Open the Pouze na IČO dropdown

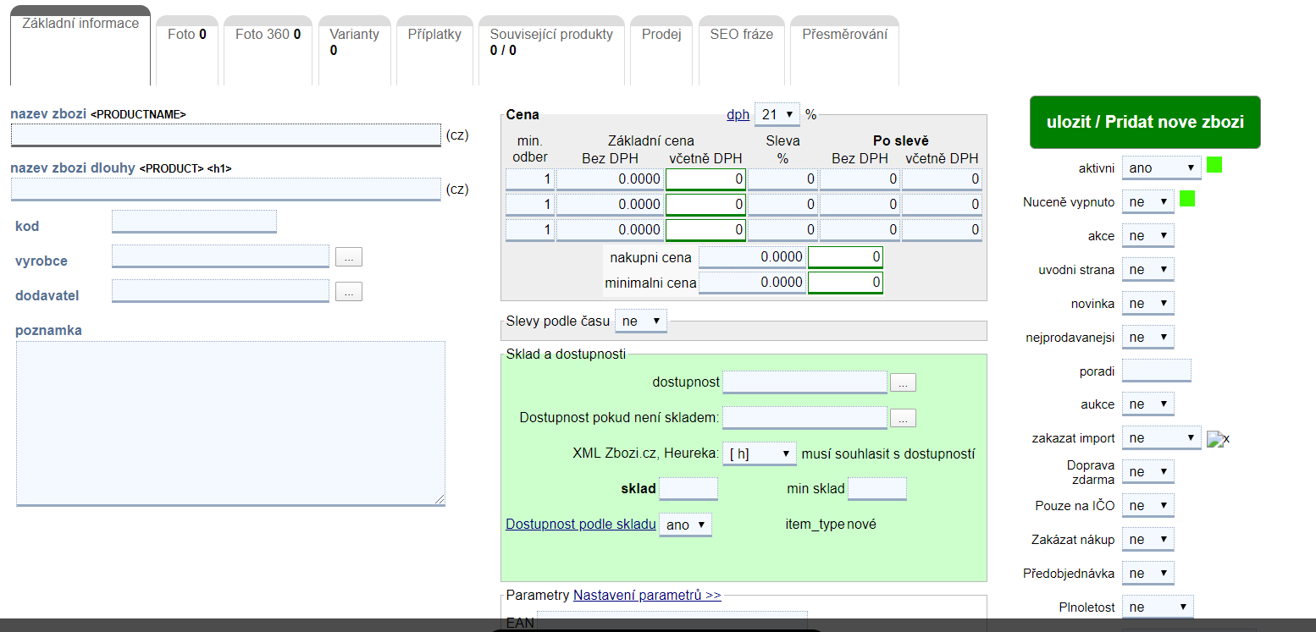pos(1148,506)
